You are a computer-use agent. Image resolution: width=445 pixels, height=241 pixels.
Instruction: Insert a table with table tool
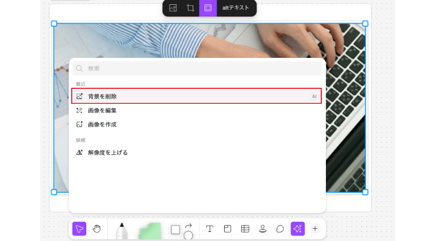click(245, 229)
